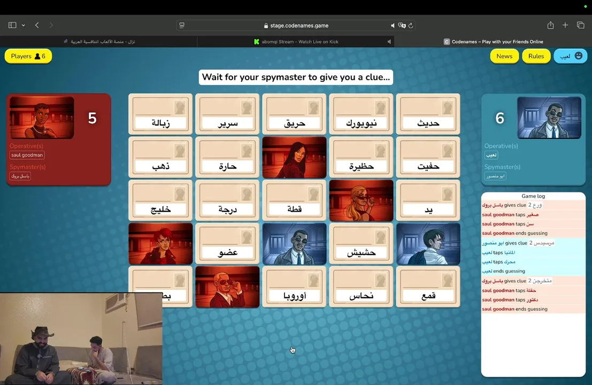592x385 pixels.
Task: Tap the حريق word card
Action: [x=294, y=114]
